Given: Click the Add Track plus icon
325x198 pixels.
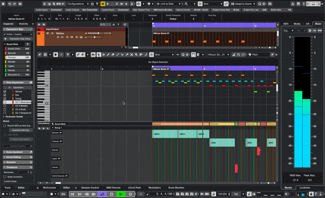Looking at the screenshot, I should click(39, 25).
